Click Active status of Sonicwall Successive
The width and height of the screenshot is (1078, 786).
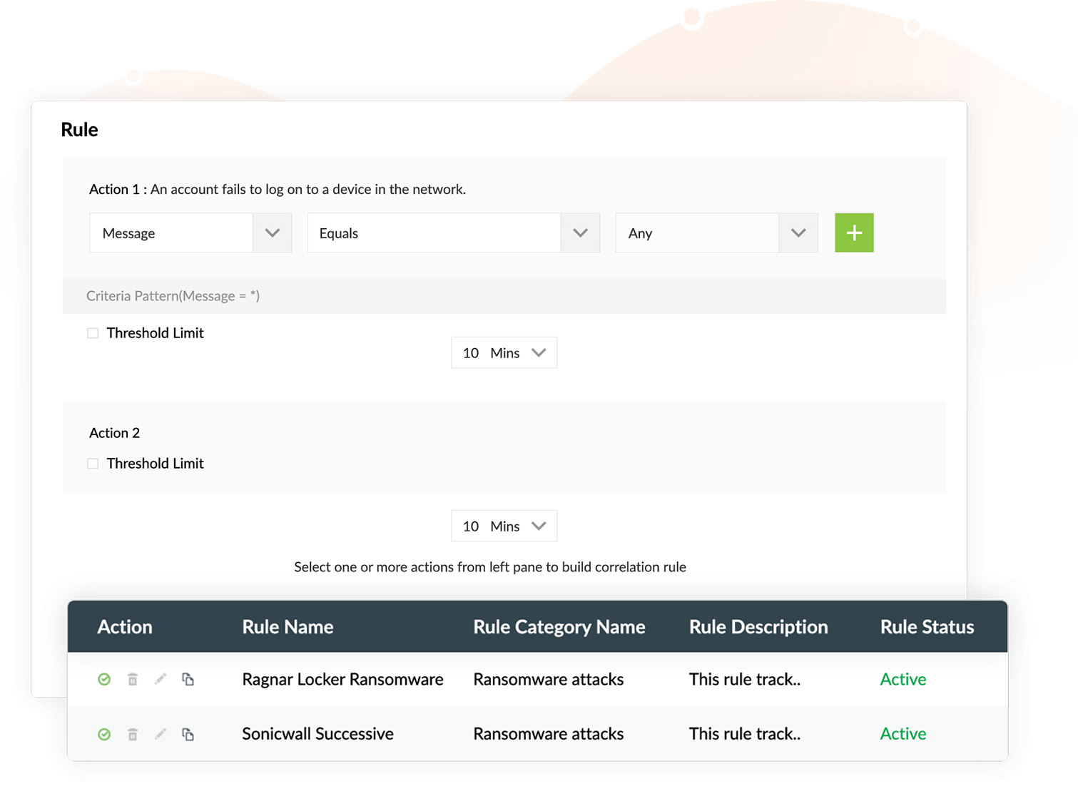902,734
